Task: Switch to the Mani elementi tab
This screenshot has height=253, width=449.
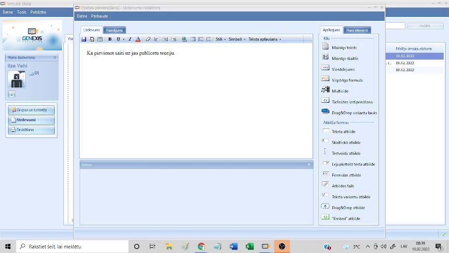Action: (357, 30)
